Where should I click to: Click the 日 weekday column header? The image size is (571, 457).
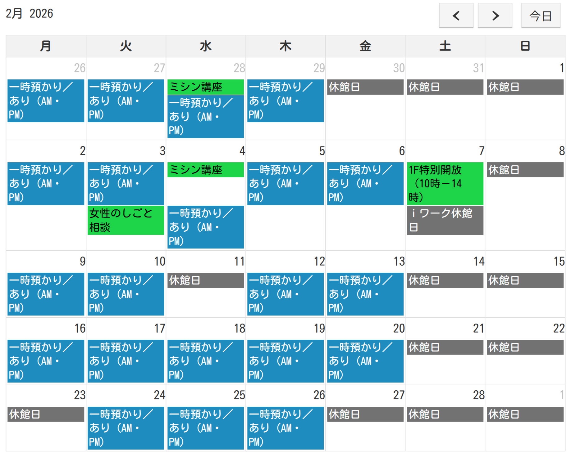point(525,46)
